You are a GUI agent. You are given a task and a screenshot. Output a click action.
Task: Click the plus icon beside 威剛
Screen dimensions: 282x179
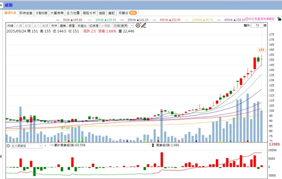pos(1,5)
